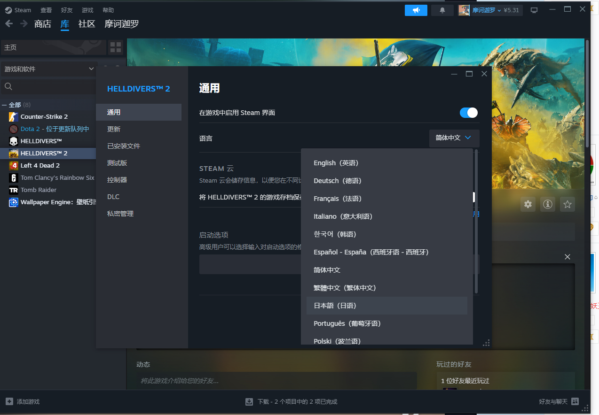Toggle the library grid view icon
599x415 pixels.
[x=116, y=47]
